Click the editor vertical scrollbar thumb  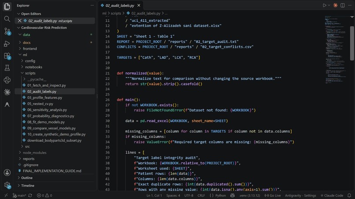(352, 43)
